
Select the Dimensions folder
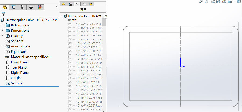[17, 30]
